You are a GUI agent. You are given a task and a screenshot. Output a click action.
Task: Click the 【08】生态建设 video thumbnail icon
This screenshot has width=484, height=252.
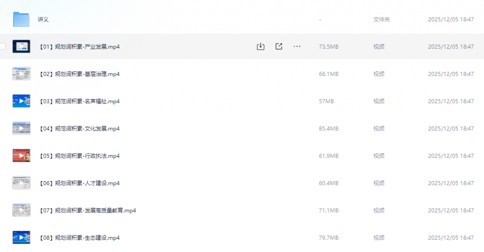[x=21, y=237]
